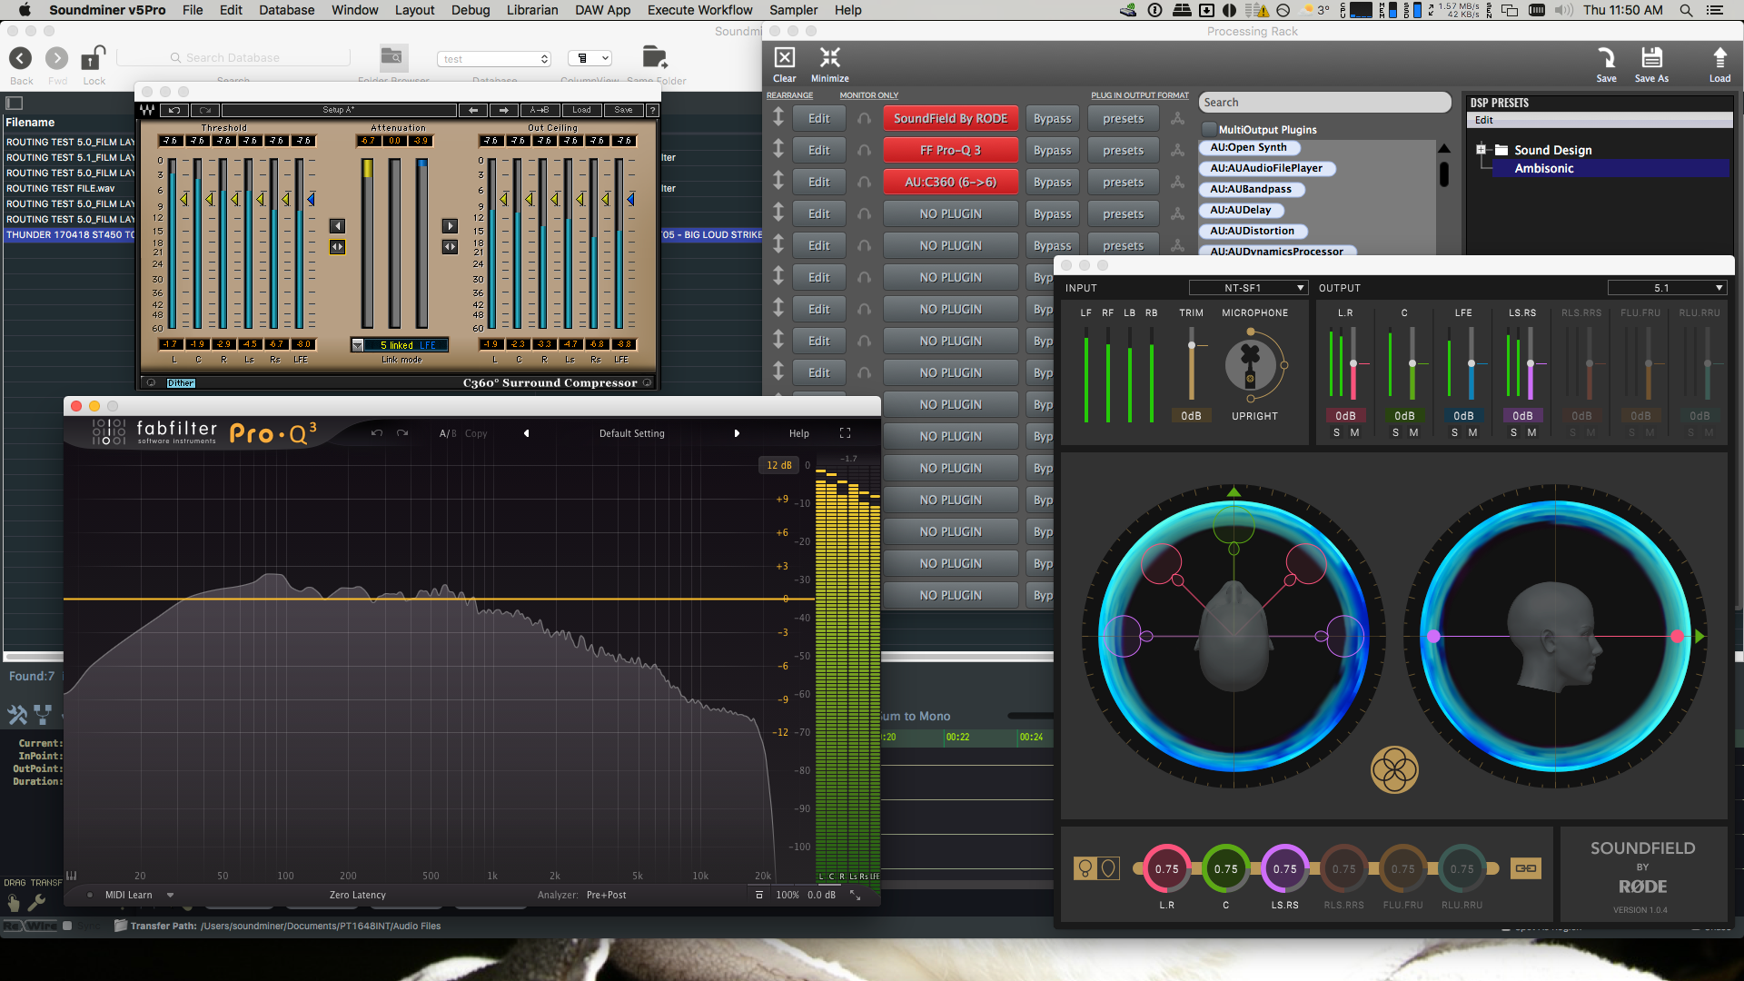
Task: Open the NT-SF1 input dropdown
Action: point(1248,288)
